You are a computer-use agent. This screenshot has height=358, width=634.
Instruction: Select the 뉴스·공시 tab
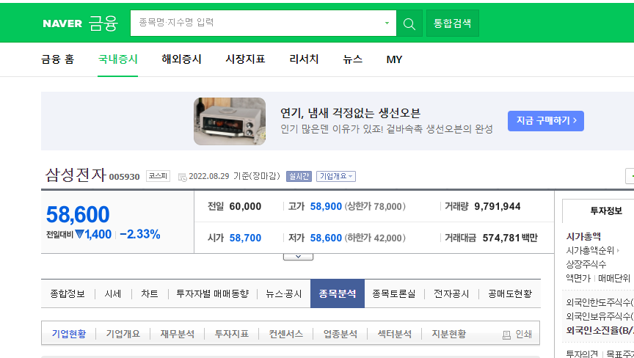click(x=284, y=293)
